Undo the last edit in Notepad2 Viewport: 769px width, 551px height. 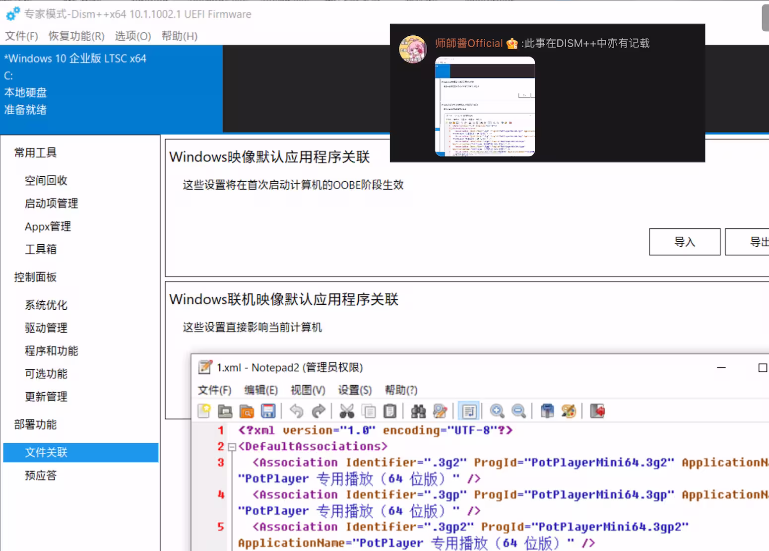coord(296,411)
